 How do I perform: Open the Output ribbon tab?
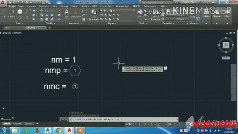(75, 6)
